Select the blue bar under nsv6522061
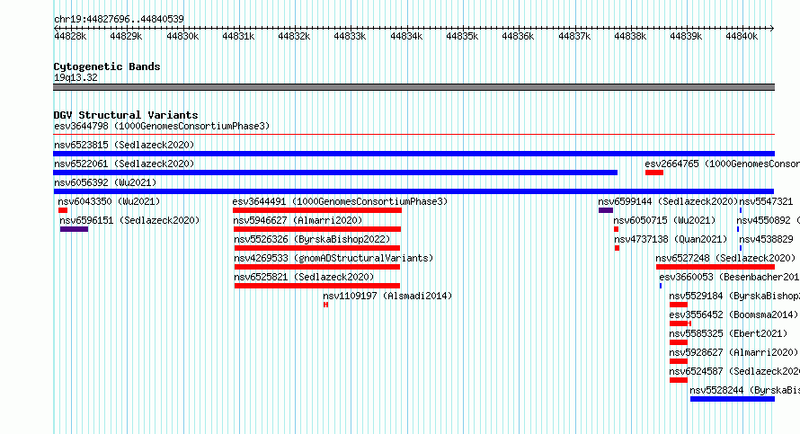Screen dimensions: 800x434 [335, 173]
